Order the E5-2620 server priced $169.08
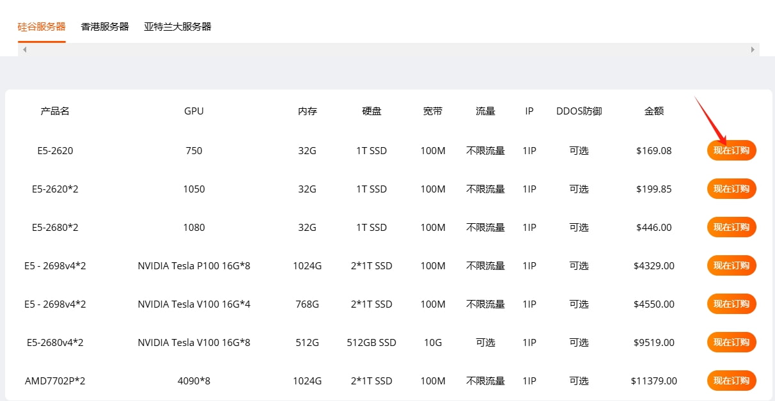This screenshot has height=401, width=775. tap(732, 151)
